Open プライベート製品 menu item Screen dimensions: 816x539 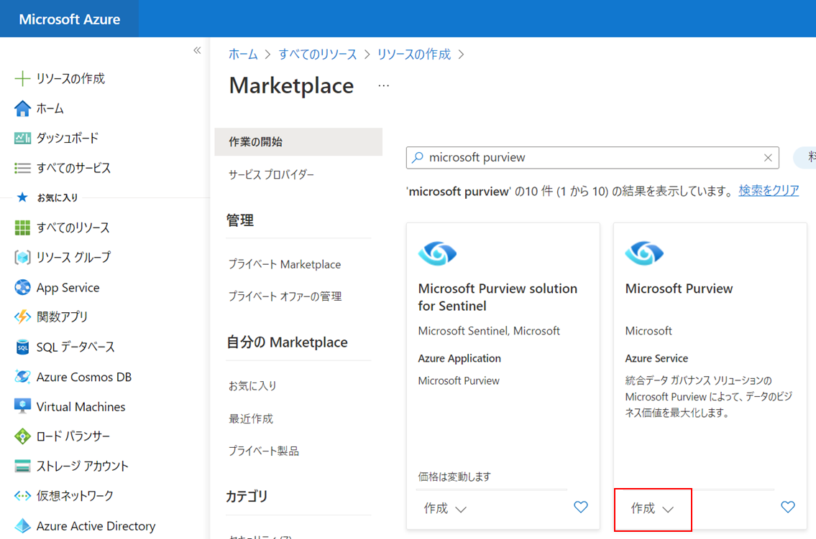[264, 451]
